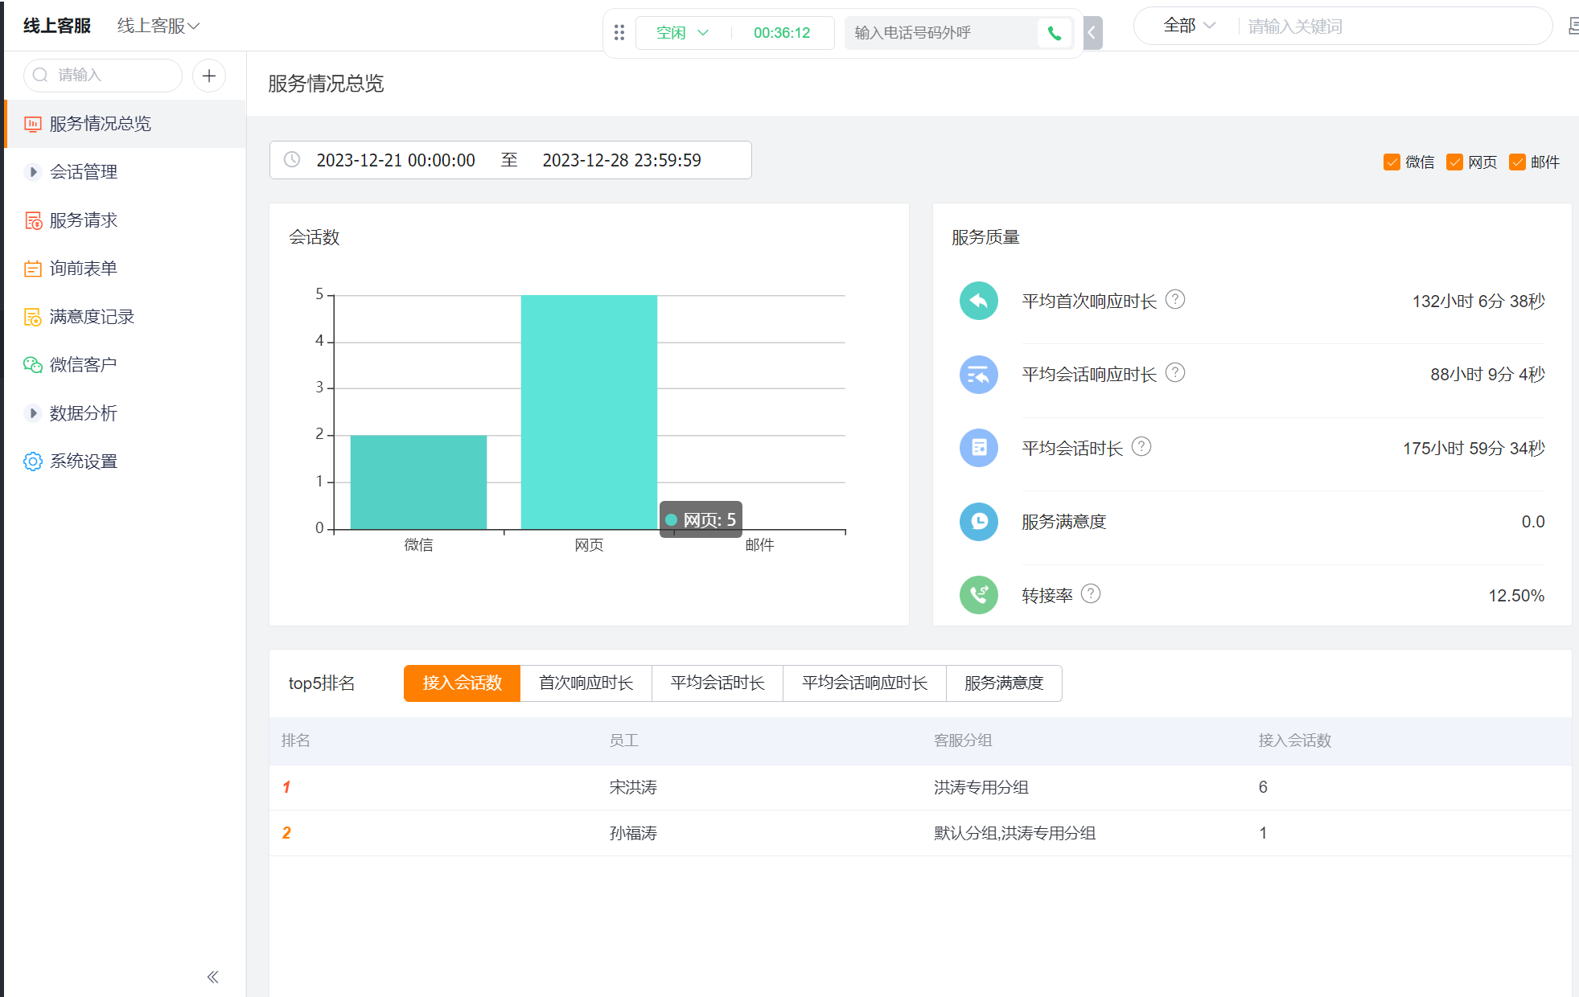
Task: Click the 默认分组,洪涛专用分组 group cell
Action: (1015, 833)
